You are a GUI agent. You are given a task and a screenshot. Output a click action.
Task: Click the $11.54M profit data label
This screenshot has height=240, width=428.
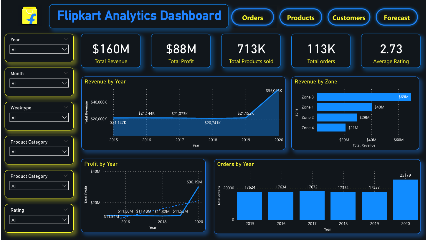[111, 216]
